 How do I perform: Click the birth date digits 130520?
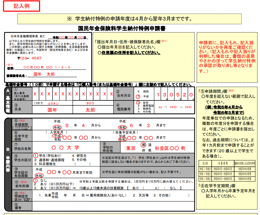[x=174, y=95]
